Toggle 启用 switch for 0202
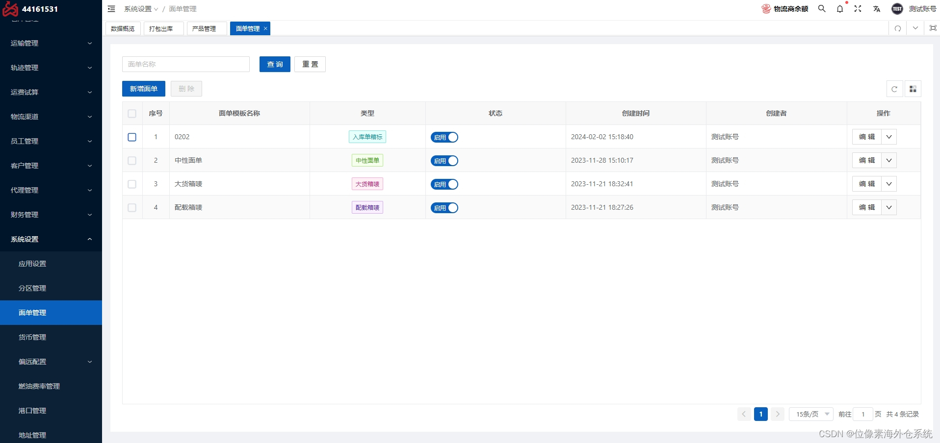Viewport: 940px width, 443px height. coord(444,137)
